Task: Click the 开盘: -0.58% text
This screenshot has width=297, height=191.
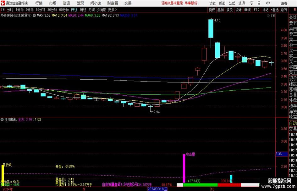Action: 65,167
